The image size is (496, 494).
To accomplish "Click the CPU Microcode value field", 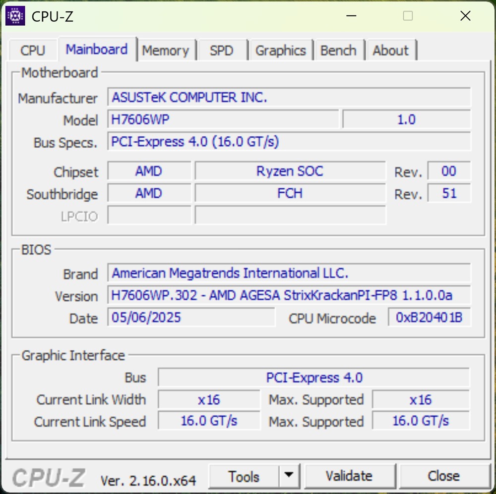I will [429, 318].
